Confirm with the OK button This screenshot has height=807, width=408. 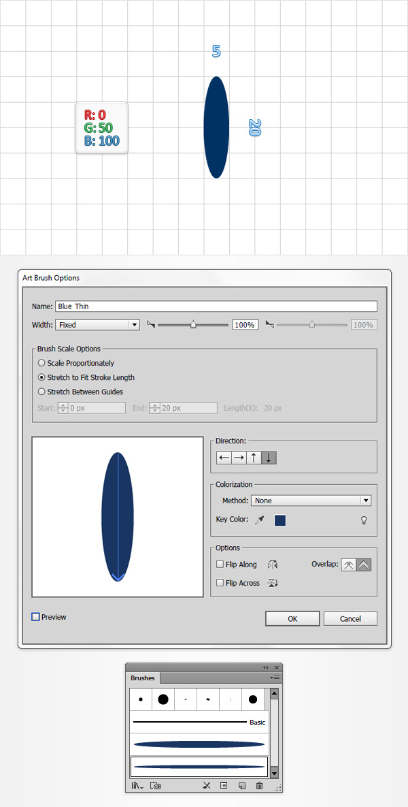292,618
